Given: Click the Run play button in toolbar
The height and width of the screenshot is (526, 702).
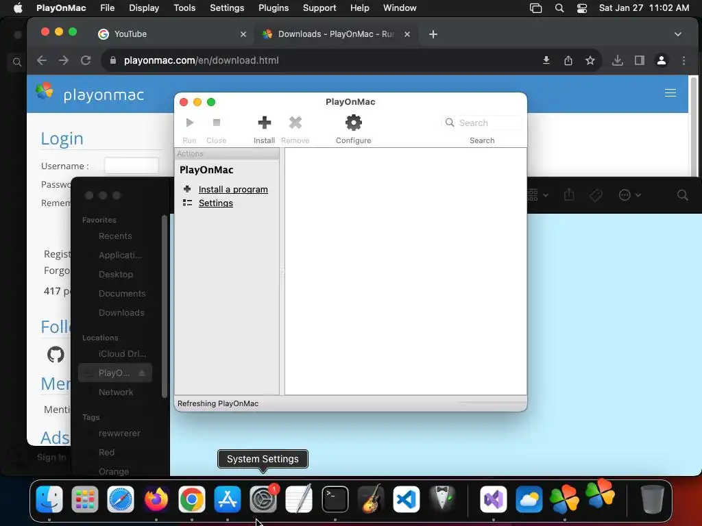Looking at the screenshot, I should tap(189, 123).
